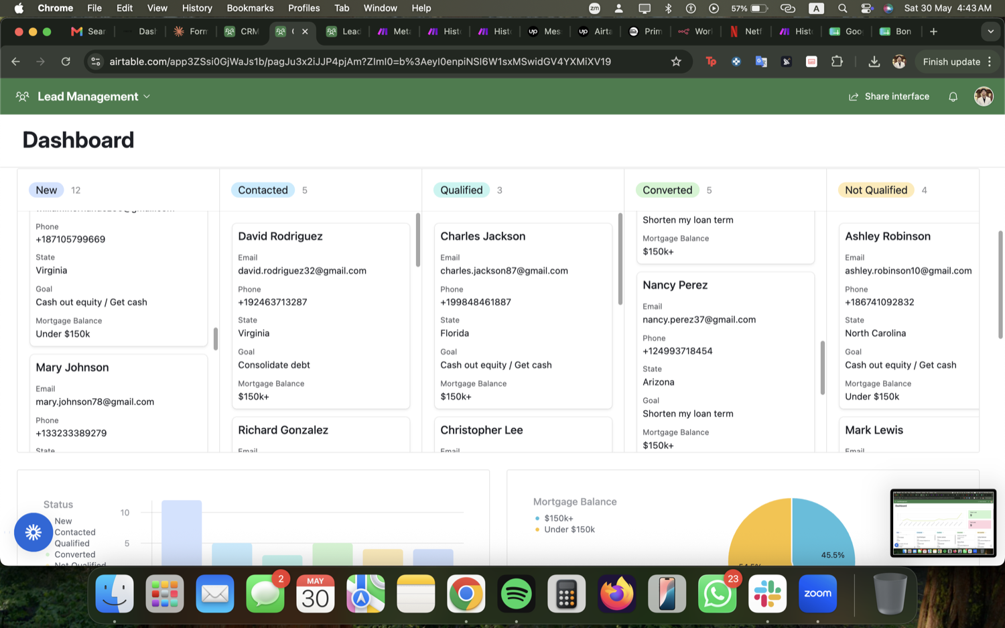The image size is (1005, 628).
Task: Click the Converted column scrollbar
Action: (x=822, y=367)
